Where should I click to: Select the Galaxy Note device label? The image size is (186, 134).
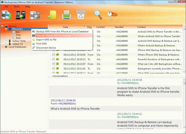click(19, 41)
